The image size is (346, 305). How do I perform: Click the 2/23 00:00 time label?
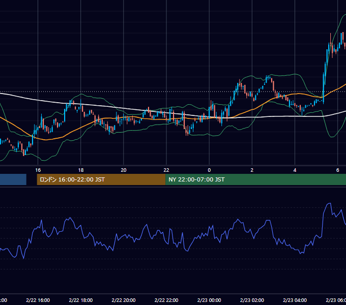(209, 300)
